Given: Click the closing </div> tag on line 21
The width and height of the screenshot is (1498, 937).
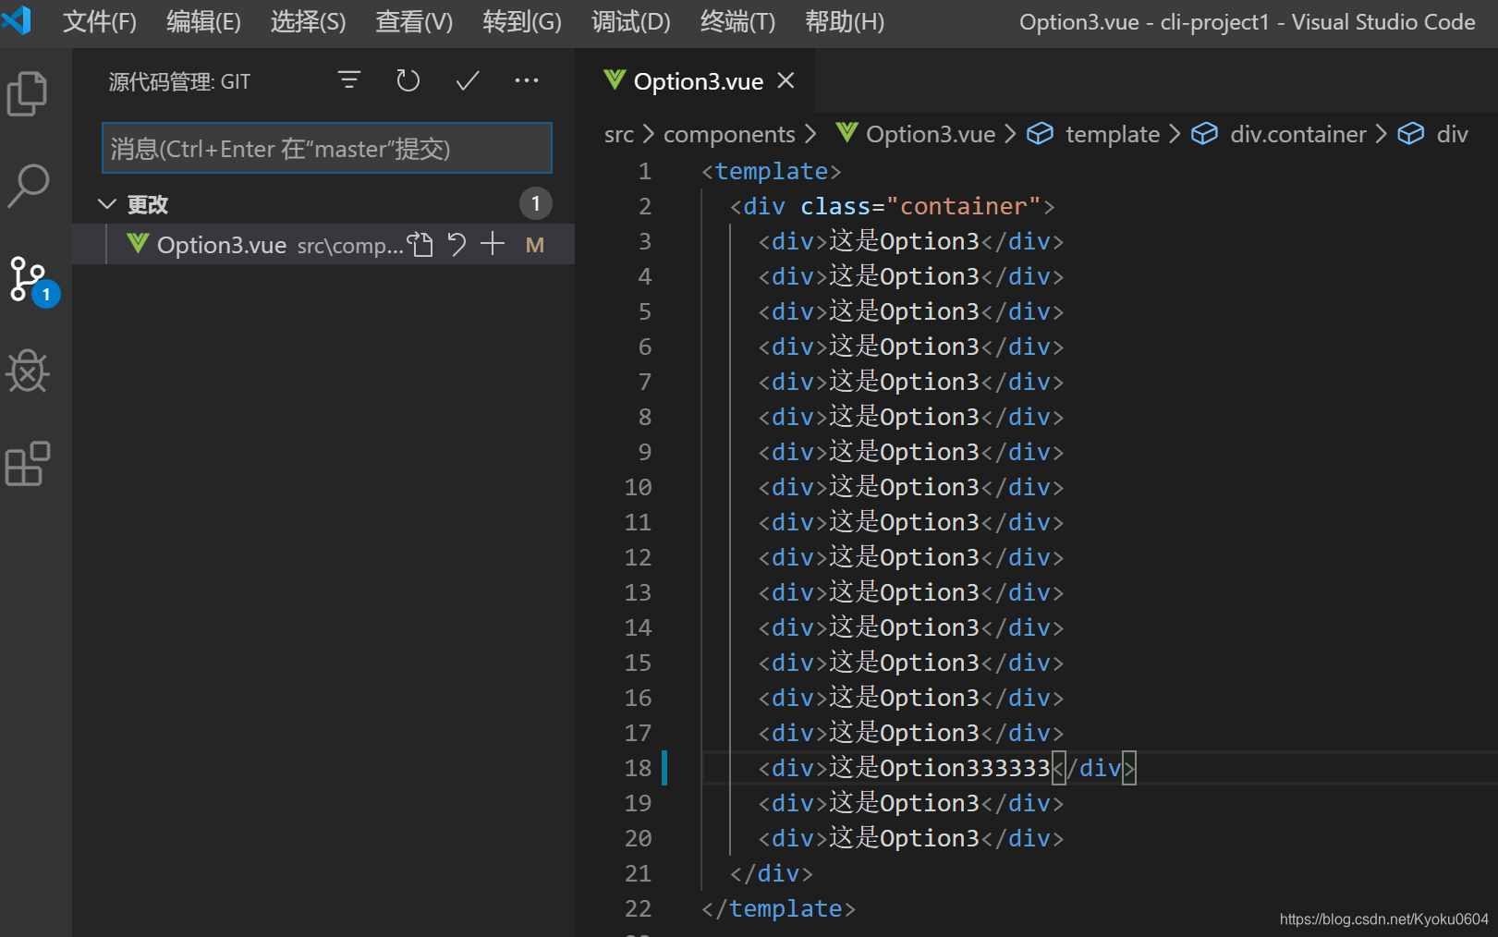Looking at the screenshot, I should [772, 873].
